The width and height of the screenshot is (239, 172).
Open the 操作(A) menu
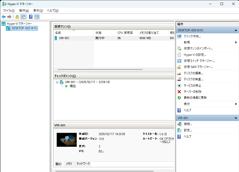(24, 11)
